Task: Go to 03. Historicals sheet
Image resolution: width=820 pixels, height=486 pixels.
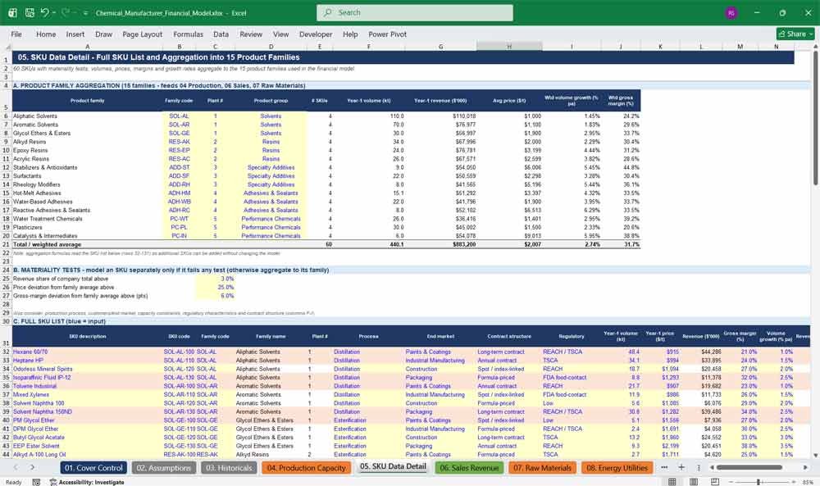Action: click(x=229, y=468)
